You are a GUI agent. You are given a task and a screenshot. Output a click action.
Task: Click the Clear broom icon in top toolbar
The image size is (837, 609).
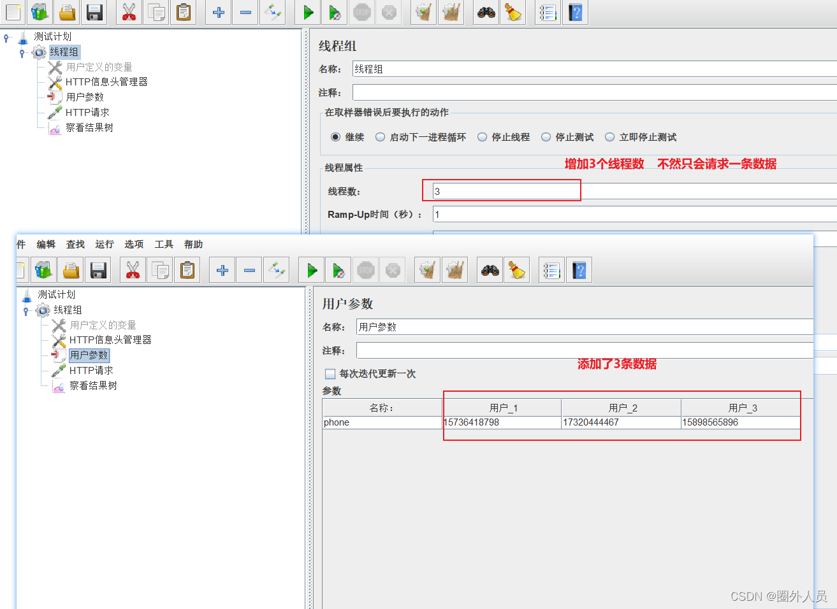[x=424, y=12]
